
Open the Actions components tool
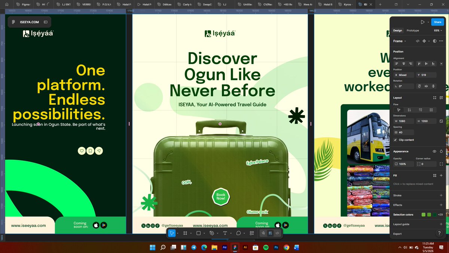click(251, 233)
